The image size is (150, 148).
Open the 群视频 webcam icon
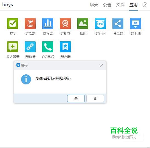click(65, 24)
